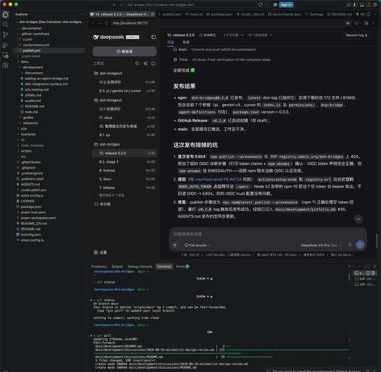Click the filter icon beside workspace search
Screen dimensions: 381x372
(x=146, y=64)
